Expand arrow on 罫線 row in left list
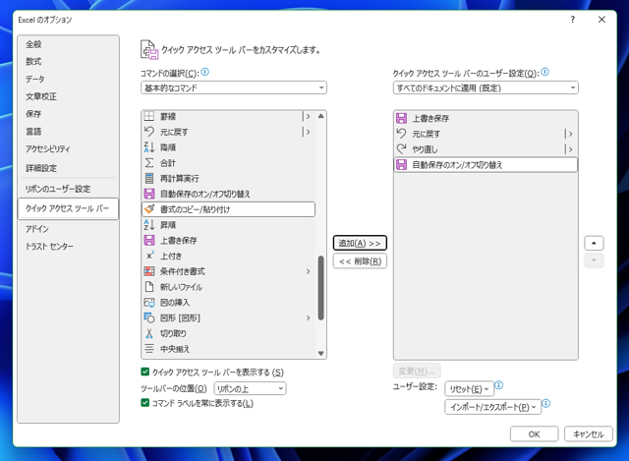This screenshot has height=461, width=629. (x=308, y=116)
